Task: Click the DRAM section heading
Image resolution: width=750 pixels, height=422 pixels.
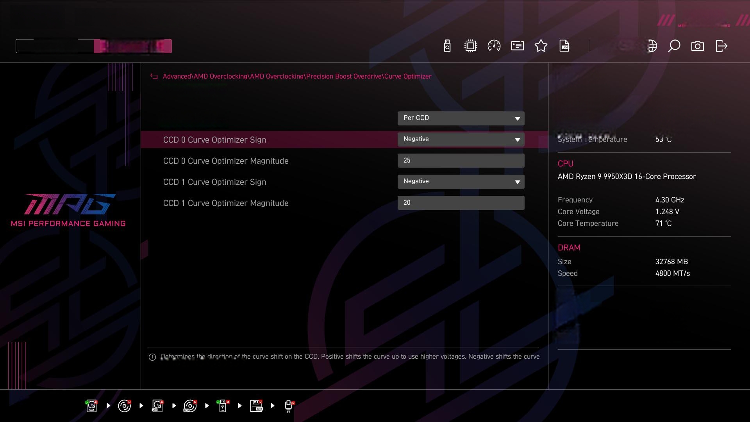Action: 569,248
